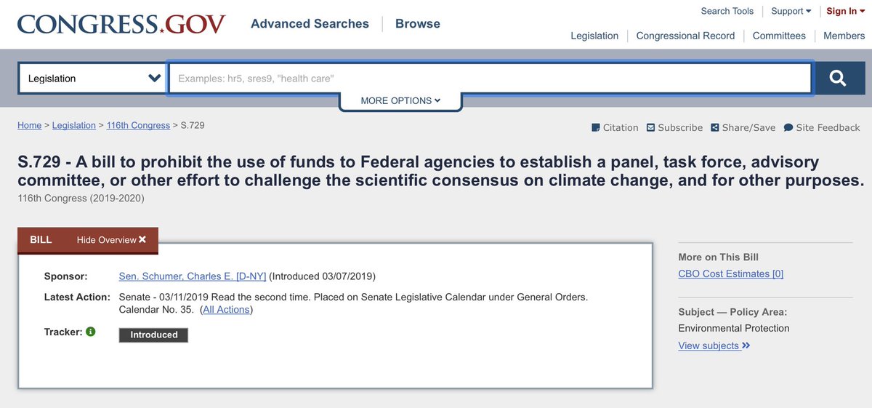
Task: Click into the legislation search input field
Action: (x=490, y=78)
